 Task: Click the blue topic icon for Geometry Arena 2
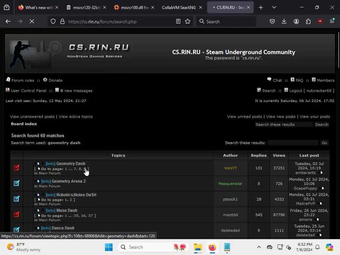pos(17,183)
